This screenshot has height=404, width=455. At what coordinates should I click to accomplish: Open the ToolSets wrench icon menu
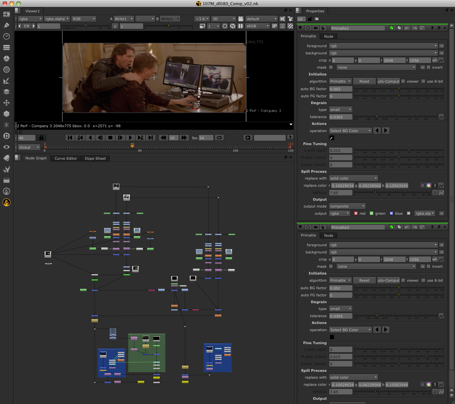(7, 169)
